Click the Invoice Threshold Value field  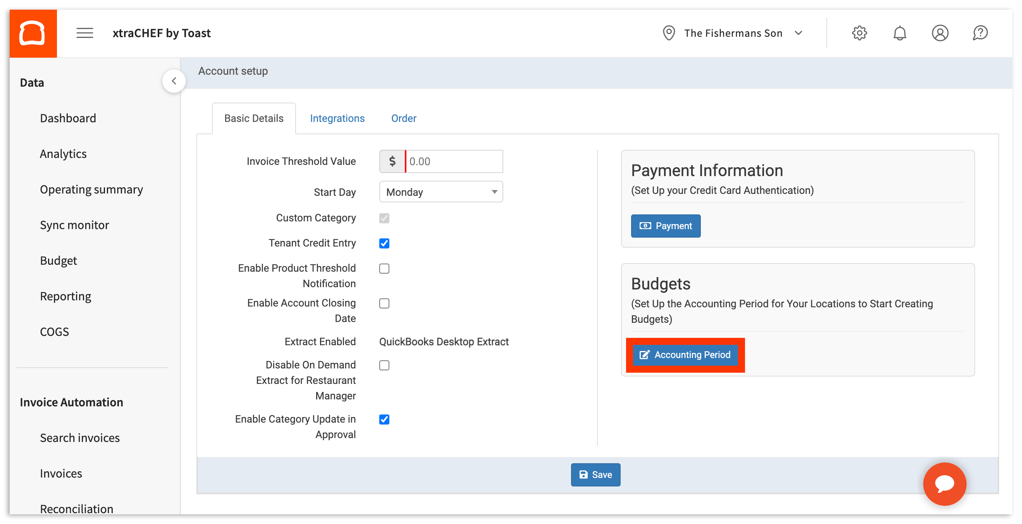454,161
